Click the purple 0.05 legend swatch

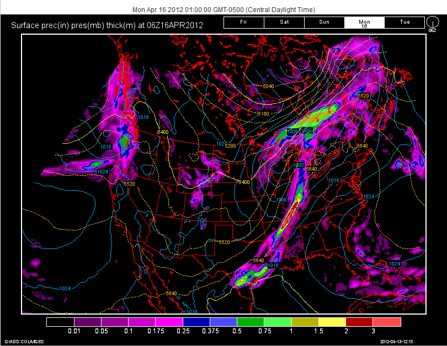coord(115,322)
